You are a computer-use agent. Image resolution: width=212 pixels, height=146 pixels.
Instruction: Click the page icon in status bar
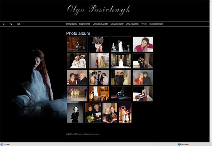click(2, 144)
